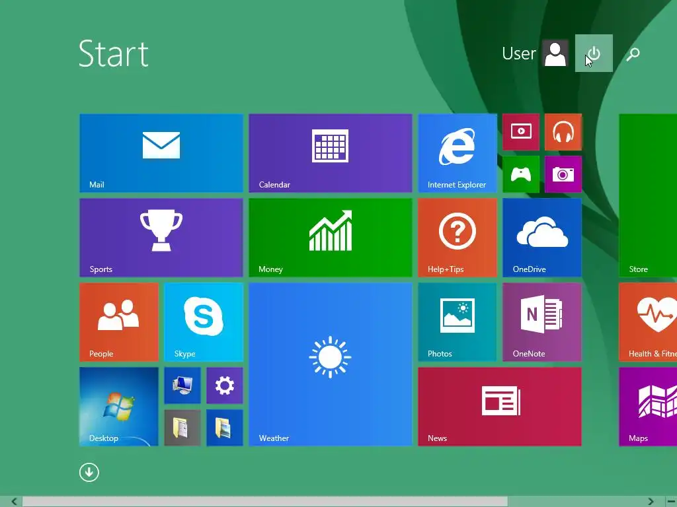677x507 pixels.
Task: Open the power options button
Action: [594, 53]
